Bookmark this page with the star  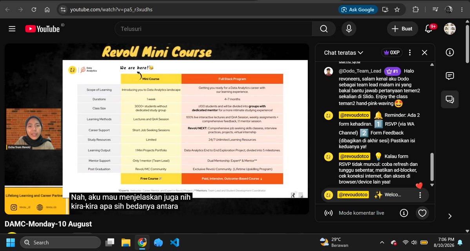[397, 9]
